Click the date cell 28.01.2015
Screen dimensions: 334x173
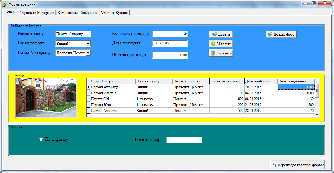click(261, 111)
